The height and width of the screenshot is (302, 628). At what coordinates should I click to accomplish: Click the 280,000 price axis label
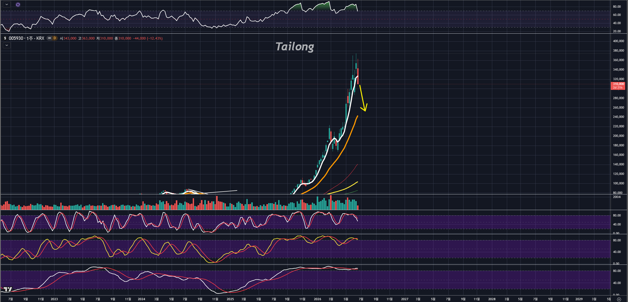click(619, 98)
